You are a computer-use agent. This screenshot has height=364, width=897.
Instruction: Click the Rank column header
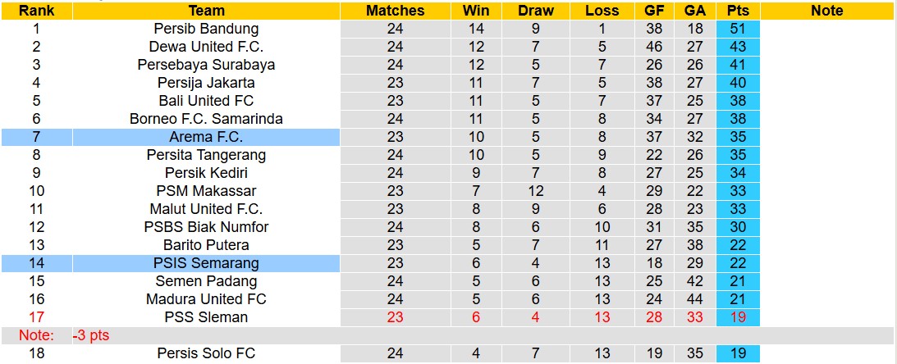[x=36, y=11]
